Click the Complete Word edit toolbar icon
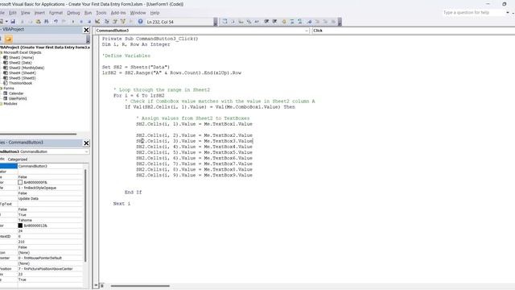The width and height of the screenshot is (515, 290). 257,22
